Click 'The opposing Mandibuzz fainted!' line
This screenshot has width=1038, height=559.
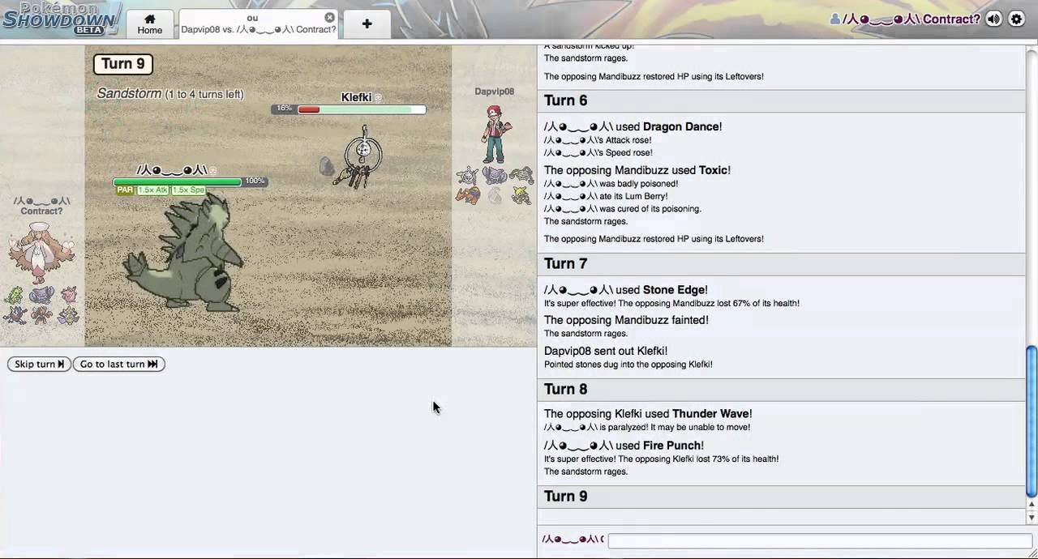click(x=626, y=320)
